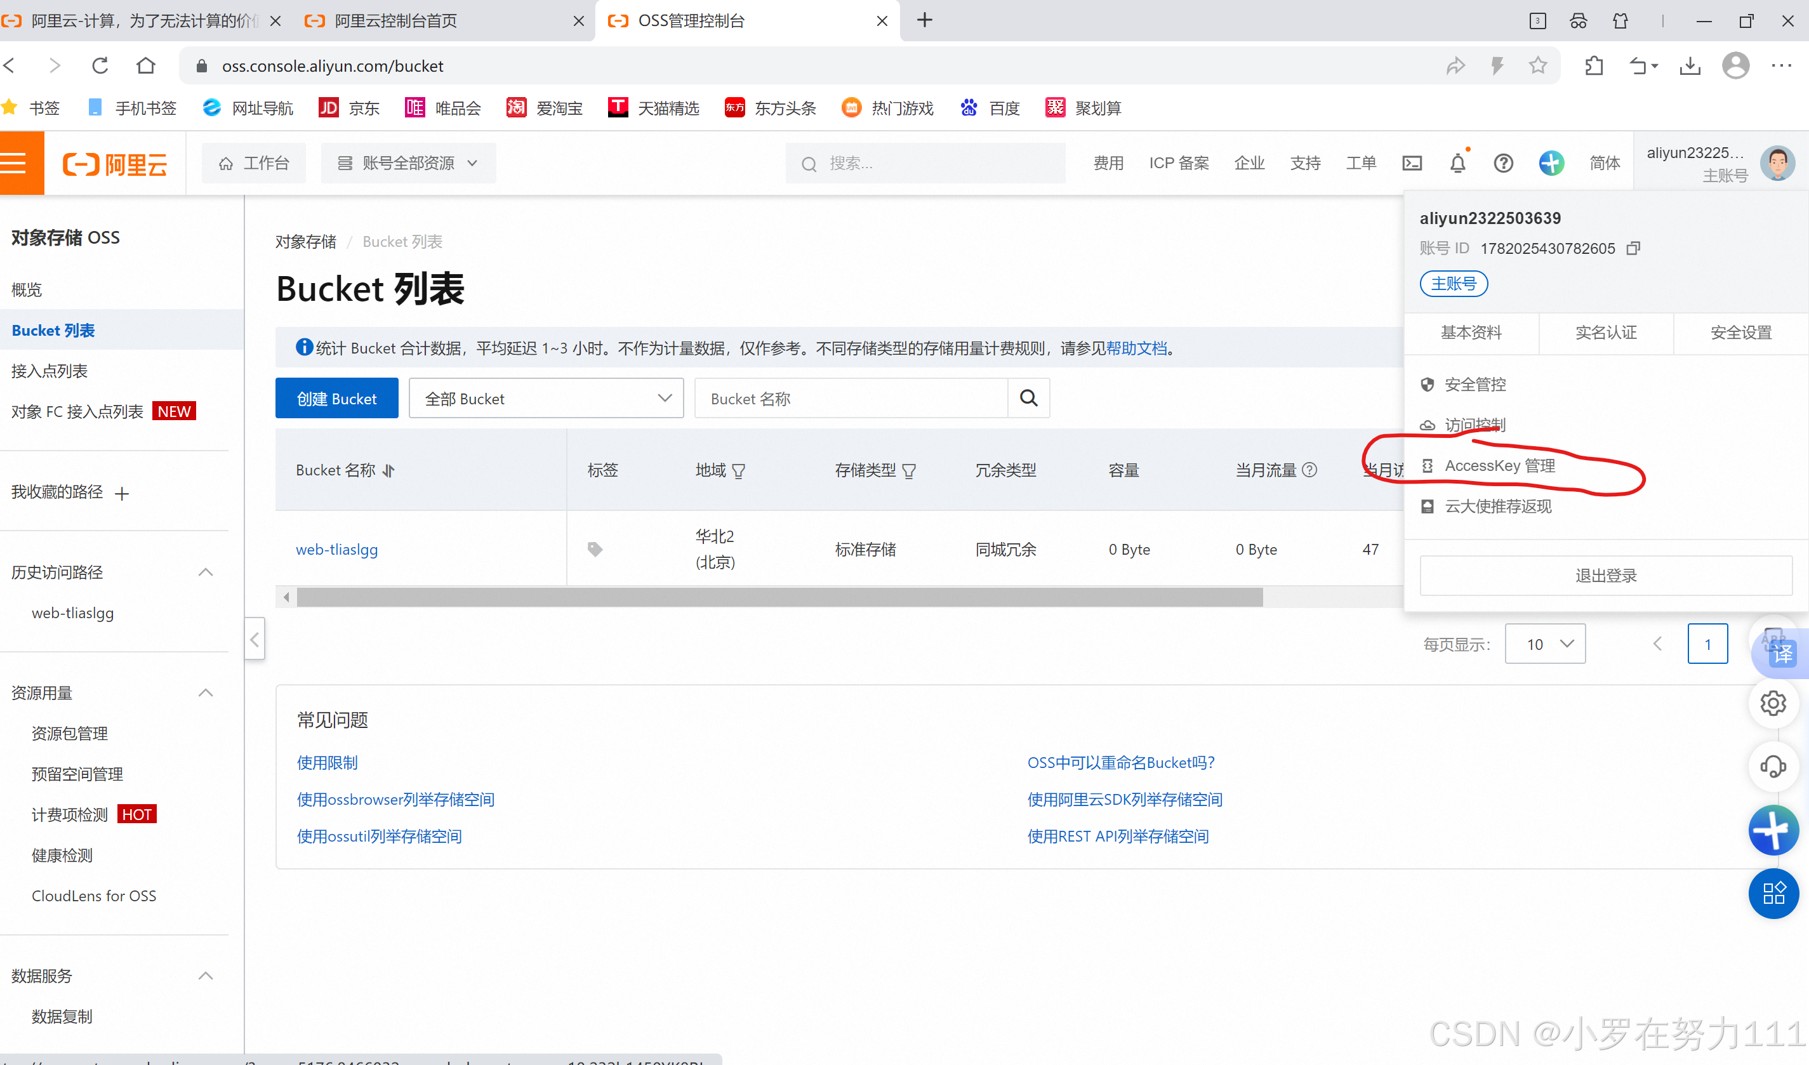Click the notification bell icon
This screenshot has height=1065, width=1809.
pyautogui.click(x=1457, y=164)
